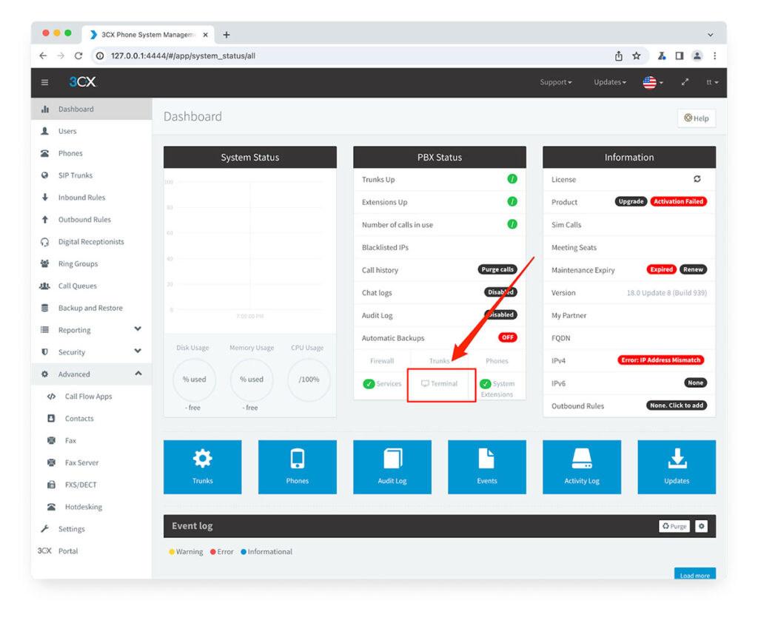Click the Services status link
758x620 pixels.
[383, 384]
